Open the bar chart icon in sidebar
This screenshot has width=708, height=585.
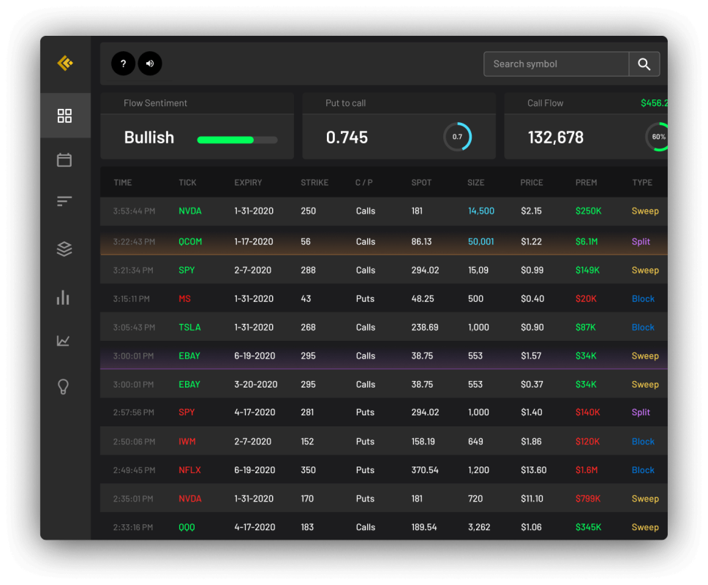coord(64,297)
